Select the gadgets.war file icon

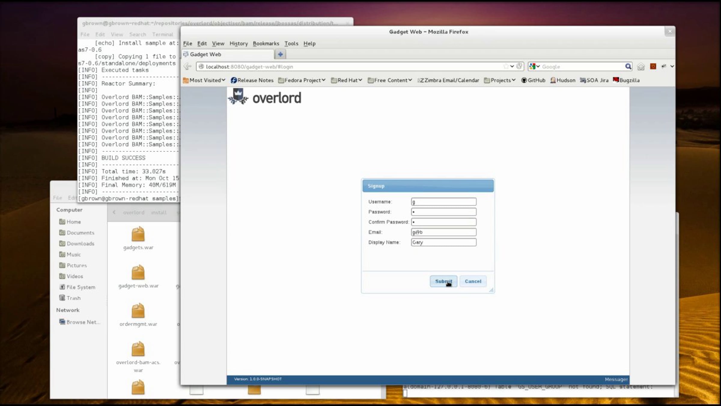point(138,234)
